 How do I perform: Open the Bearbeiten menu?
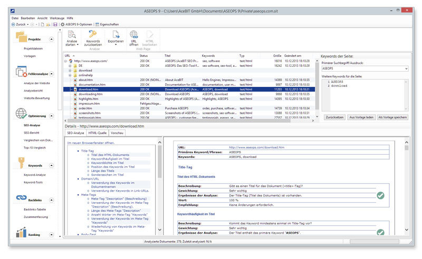coord(28,18)
